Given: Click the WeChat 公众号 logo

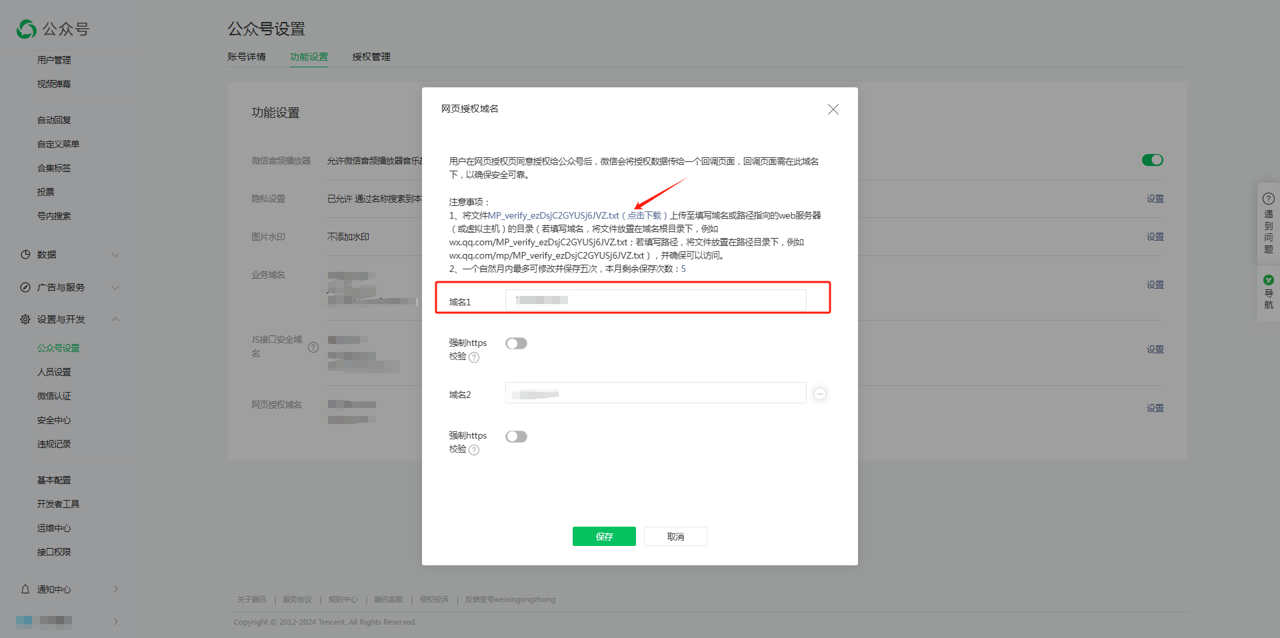Looking at the screenshot, I should tap(53, 29).
